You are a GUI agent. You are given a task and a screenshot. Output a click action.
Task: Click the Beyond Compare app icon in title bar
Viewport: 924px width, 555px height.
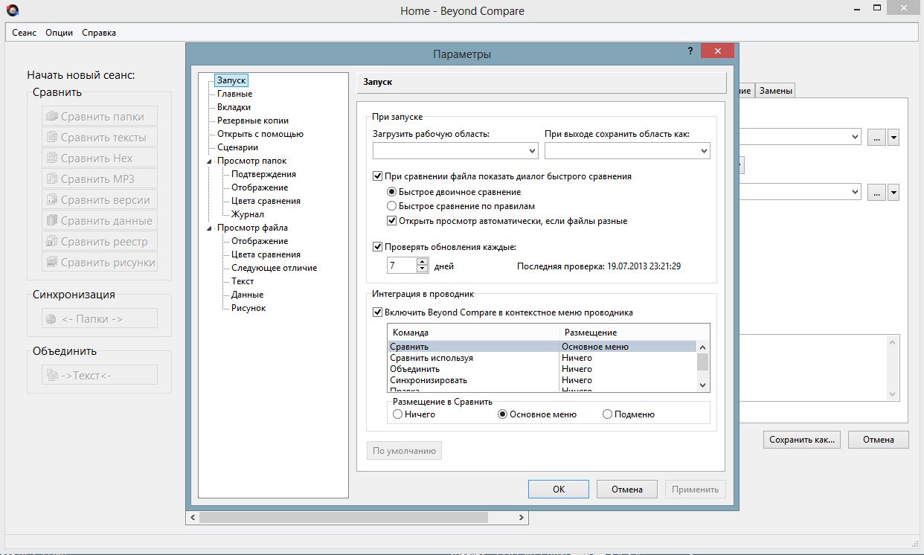pos(13,10)
